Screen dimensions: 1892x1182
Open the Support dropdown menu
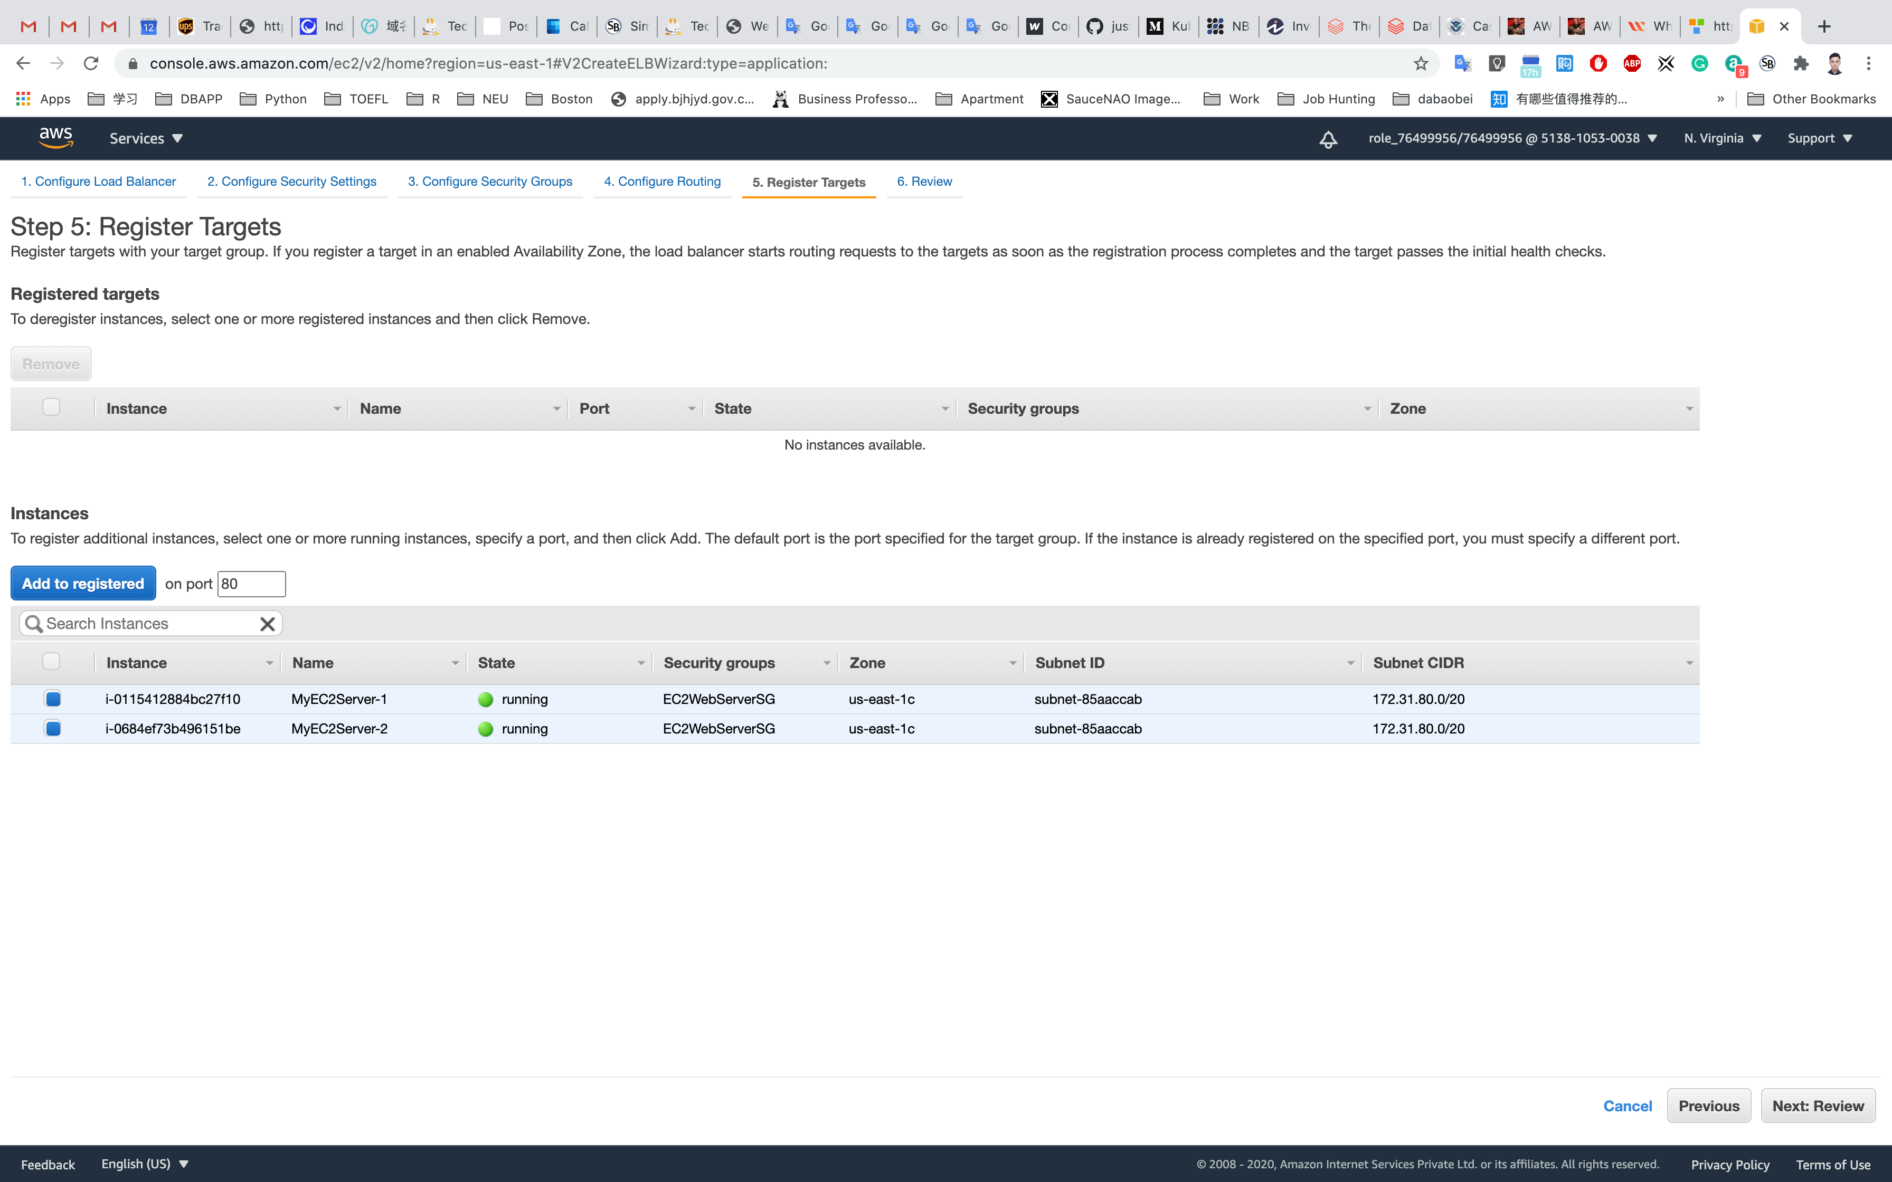pyautogui.click(x=1819, y=138)
